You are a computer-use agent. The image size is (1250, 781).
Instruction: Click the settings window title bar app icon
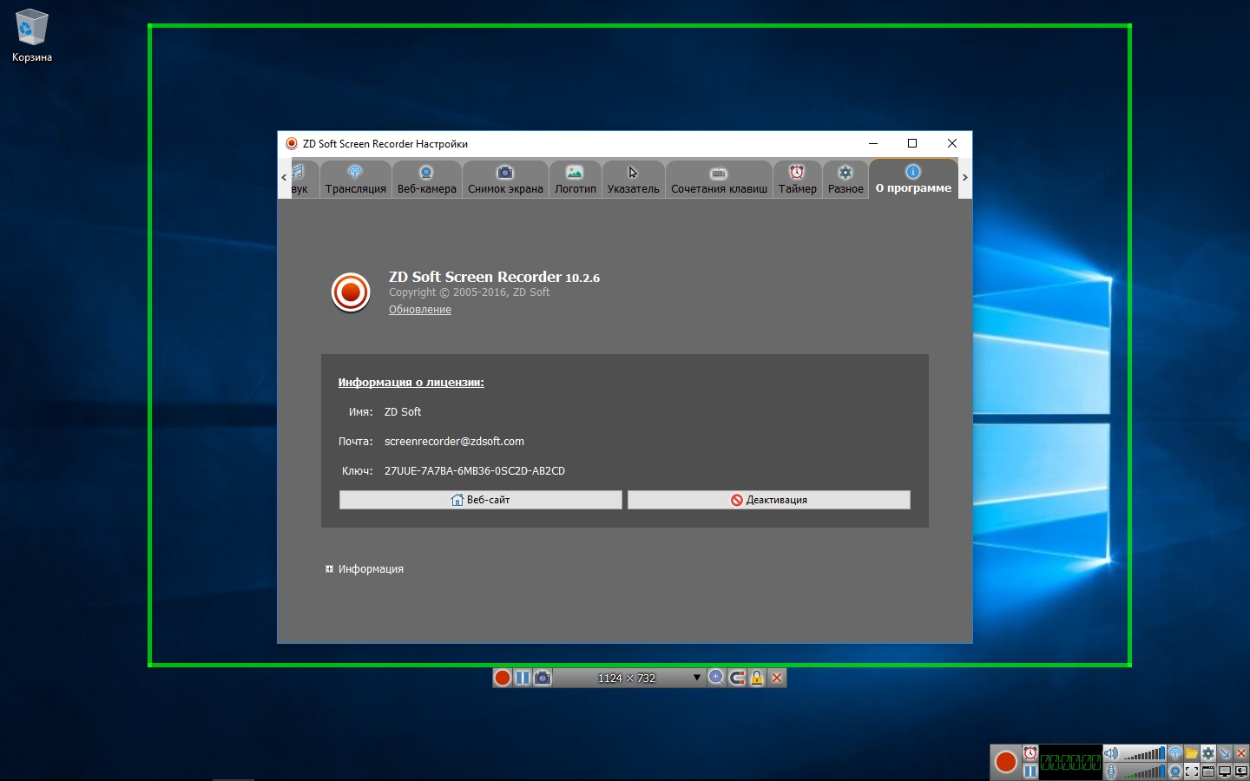click(292, 144)
